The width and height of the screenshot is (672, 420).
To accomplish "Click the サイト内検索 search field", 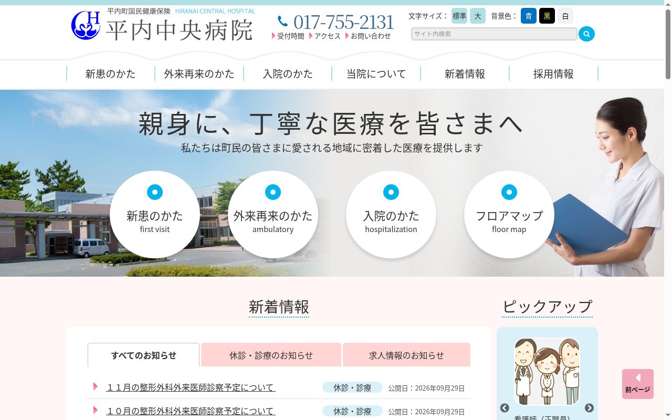I will coord(494,34).
